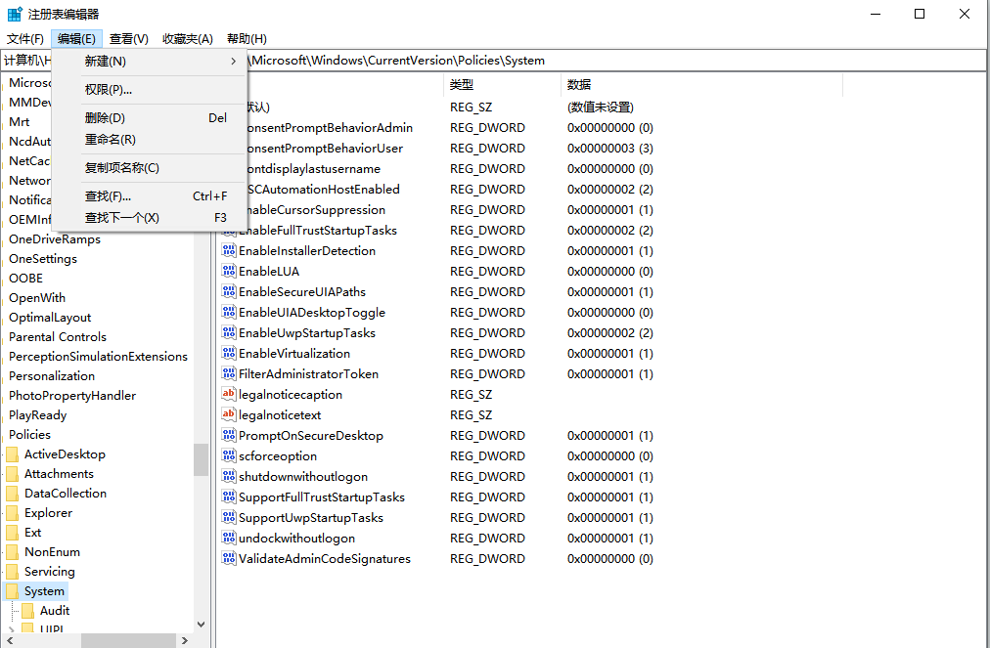Open the 新建(N) submenu

click(149, 62)
